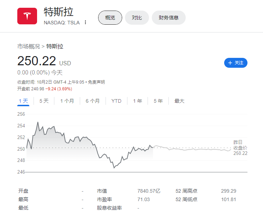Click the 市值 label
This screenshot has height=217, width=263.
pos(102,191)
